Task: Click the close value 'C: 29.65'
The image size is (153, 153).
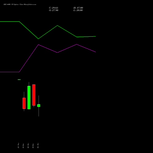Action: pyautogui.click(x=54, y=8)
